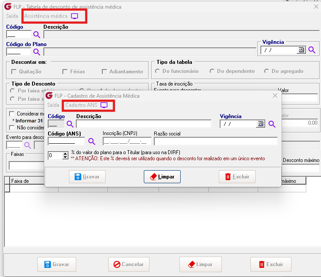The image size is (321, 277).
Task: Select Por faixa etária discount type
Action: tap(12, 91)
